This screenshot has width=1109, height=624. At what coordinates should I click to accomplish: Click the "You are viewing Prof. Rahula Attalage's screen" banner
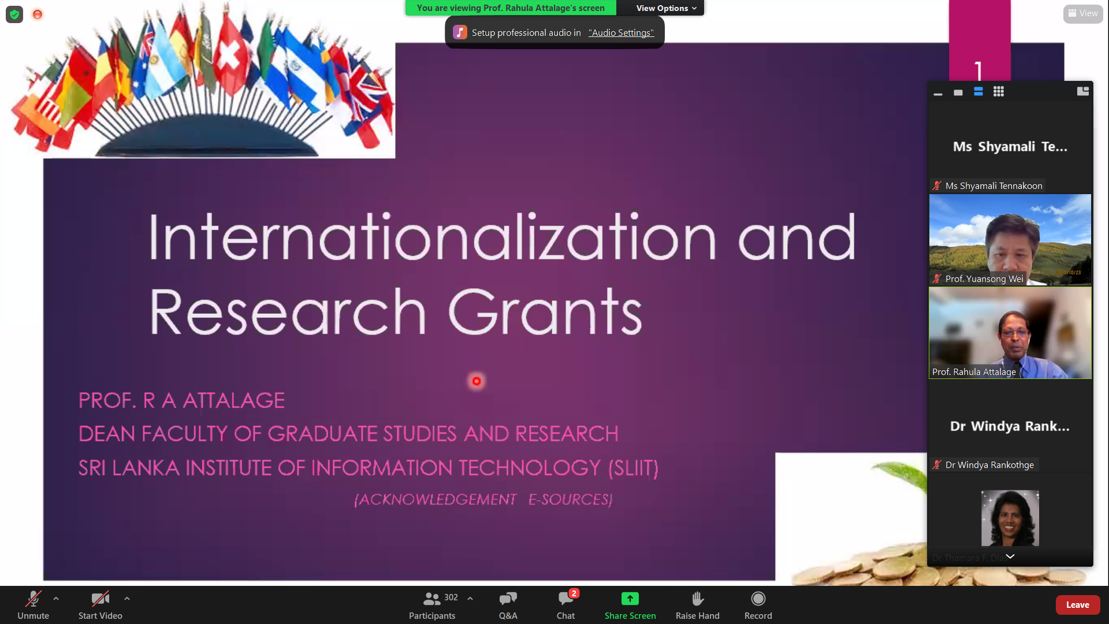coord(511,8)
